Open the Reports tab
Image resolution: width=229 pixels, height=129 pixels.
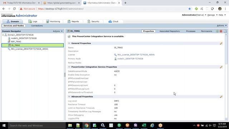(73, 21)
